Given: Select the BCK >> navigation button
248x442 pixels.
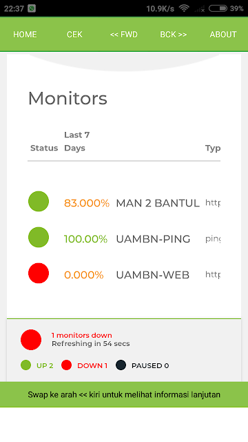Looking at the screenshot, I should tap(174, 35).
